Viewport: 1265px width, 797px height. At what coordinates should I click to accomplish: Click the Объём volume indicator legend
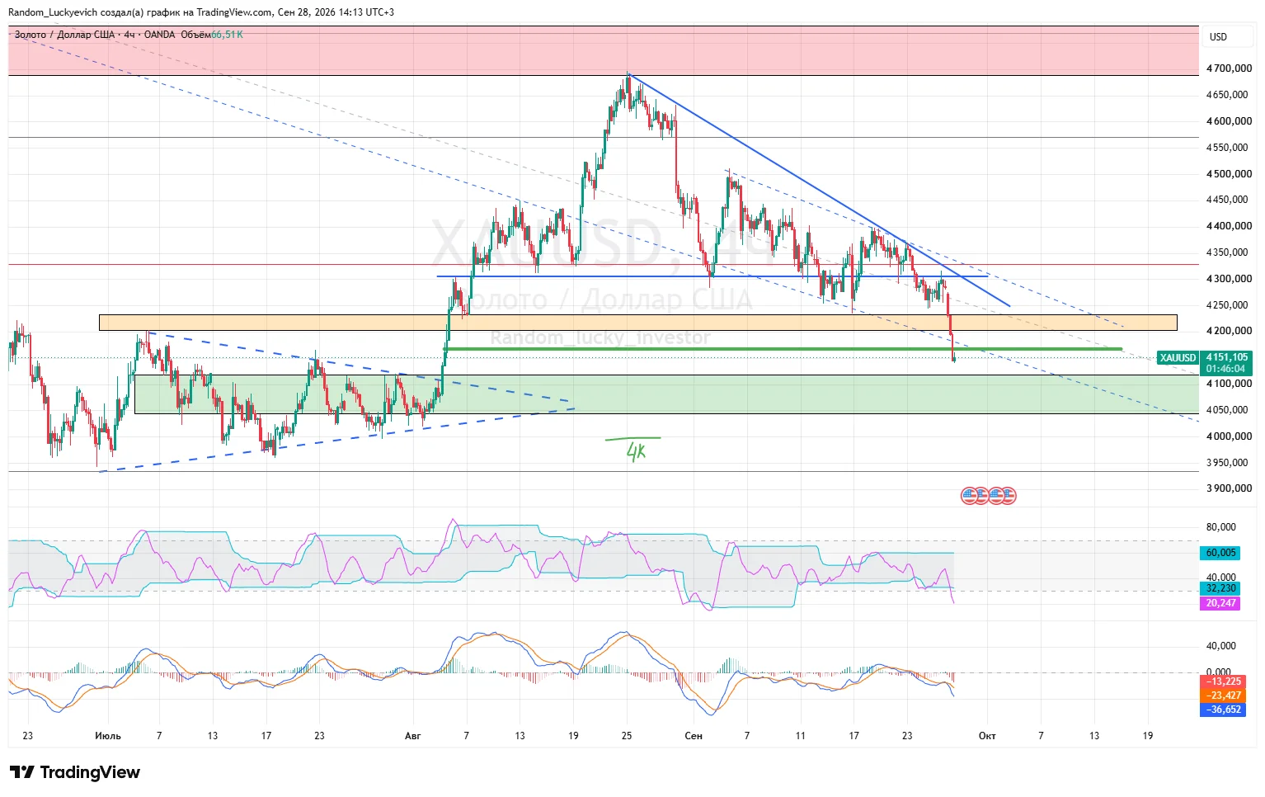(195, 35)
